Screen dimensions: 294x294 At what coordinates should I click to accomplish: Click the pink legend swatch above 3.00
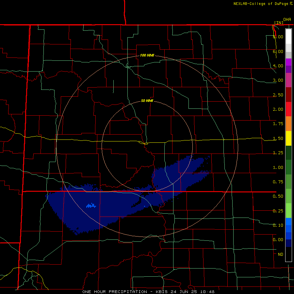click(x=288, y=80)
